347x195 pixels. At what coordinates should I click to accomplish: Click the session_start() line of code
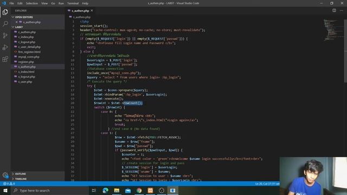point(94,26)
